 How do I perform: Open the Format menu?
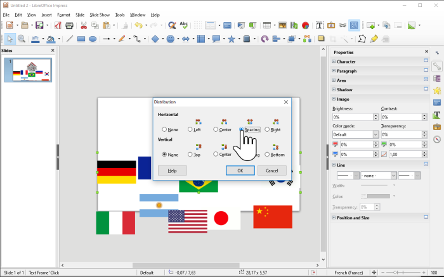point(63,15)
